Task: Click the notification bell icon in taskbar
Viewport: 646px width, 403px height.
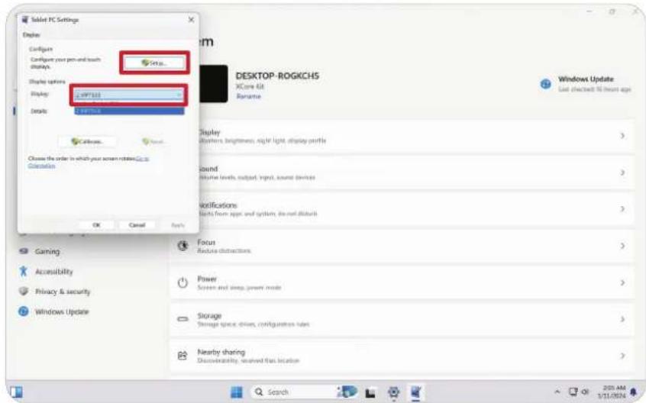Action: [634, 392]
